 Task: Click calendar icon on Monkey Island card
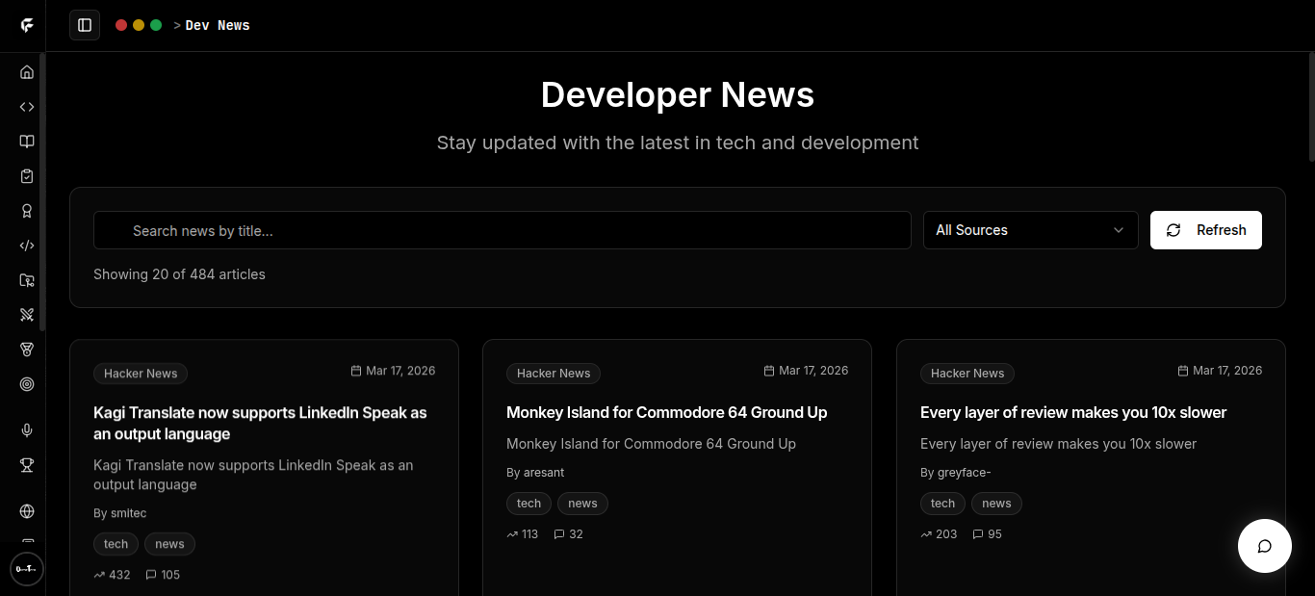769,371
